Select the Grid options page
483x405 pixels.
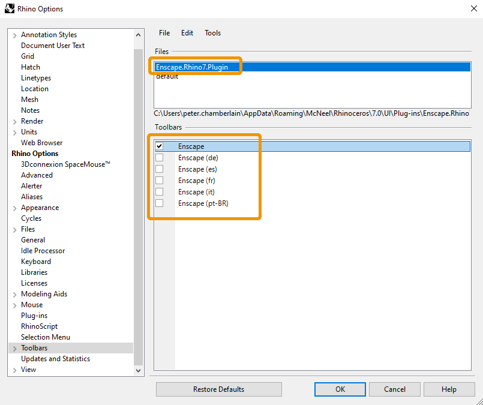(x=28, y=56)
